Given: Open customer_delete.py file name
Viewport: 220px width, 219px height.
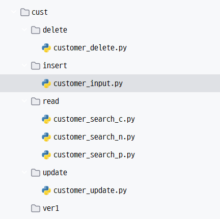Looking at the screenshot, I should coord(90,48).
